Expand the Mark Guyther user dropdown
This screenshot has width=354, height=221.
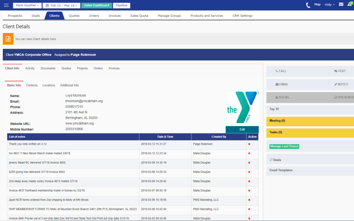pos(27,6)
